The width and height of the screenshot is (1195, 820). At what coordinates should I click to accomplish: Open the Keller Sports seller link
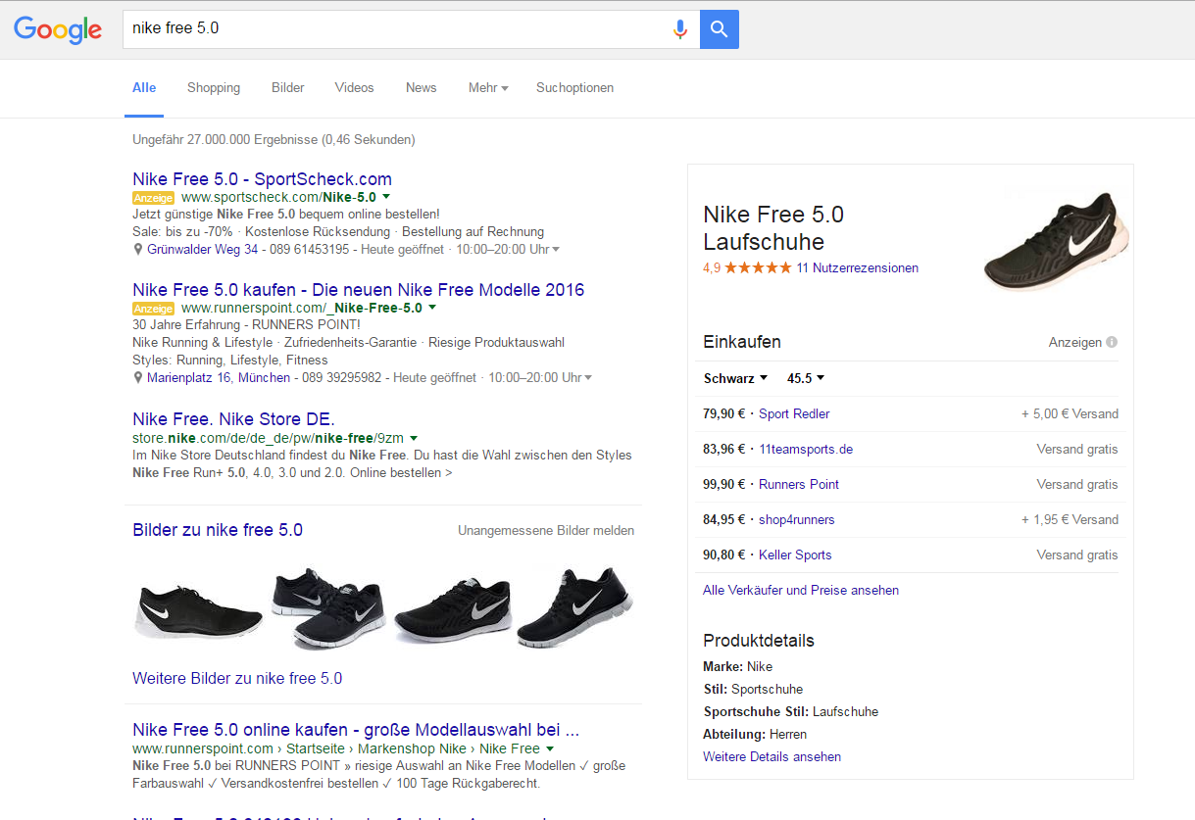(x=795, y=555)
